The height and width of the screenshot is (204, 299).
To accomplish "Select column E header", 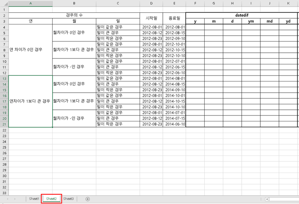I will pos(174,3).
